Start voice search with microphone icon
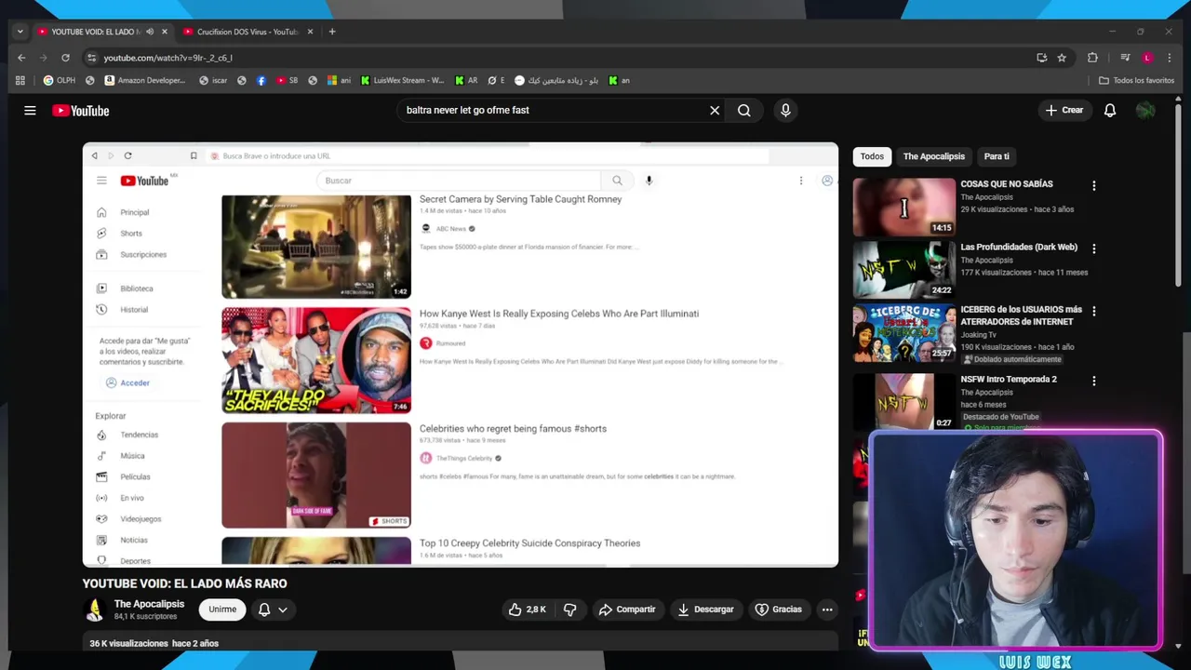This screenshot has height=670, width=1191. tap(785, 111)
